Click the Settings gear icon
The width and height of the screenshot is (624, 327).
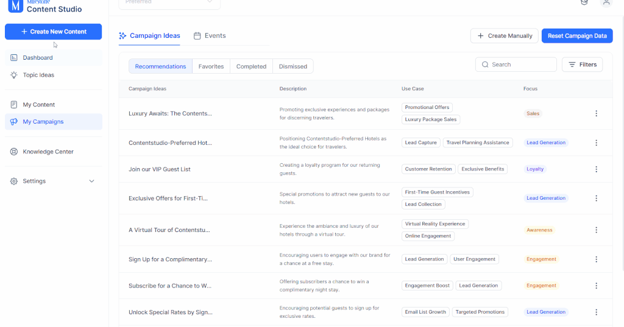coord(14,181)
